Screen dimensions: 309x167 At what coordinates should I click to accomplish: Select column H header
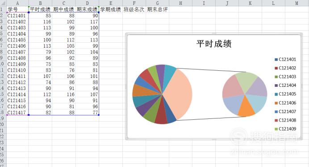pyautogui.click(x=180, y=3)
